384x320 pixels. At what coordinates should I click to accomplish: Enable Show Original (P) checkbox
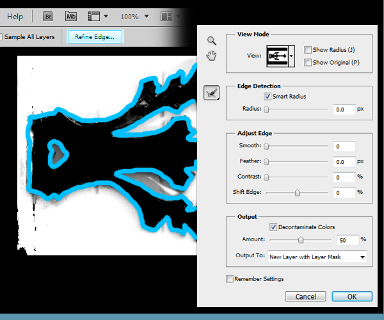click(x=307, y=62)
